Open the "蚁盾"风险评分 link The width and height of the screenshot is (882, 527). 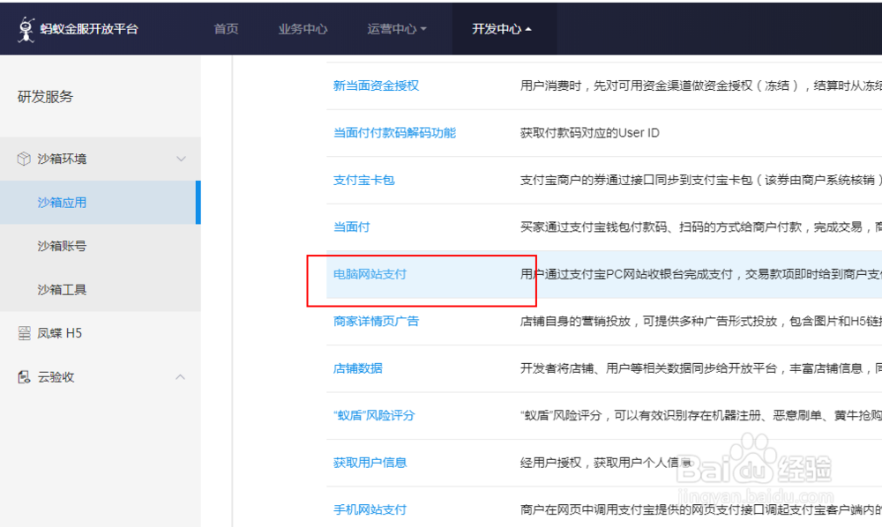point(373,415)
